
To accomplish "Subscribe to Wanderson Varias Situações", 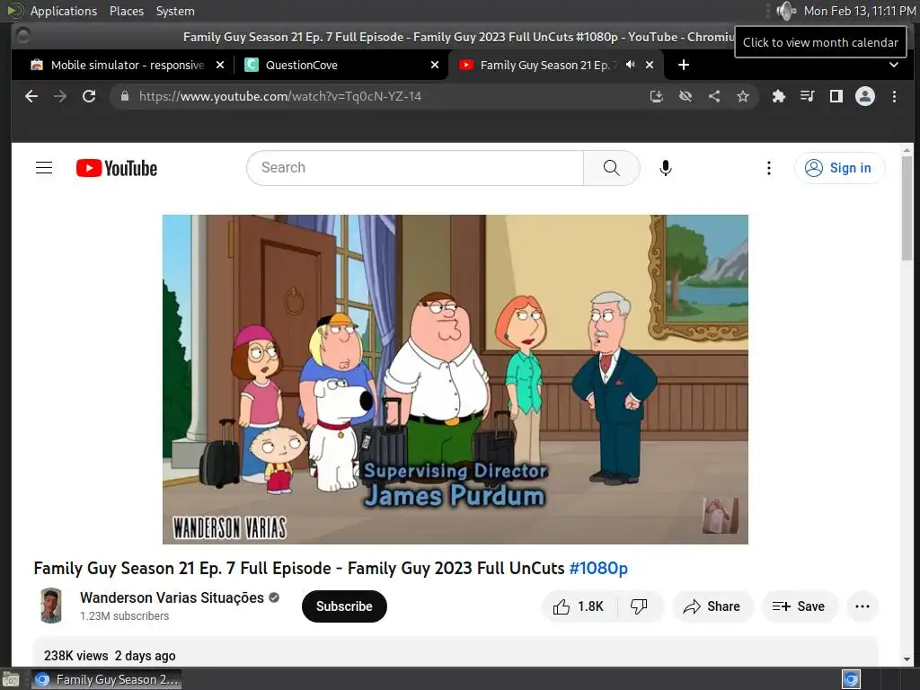I will pos(344,606).
